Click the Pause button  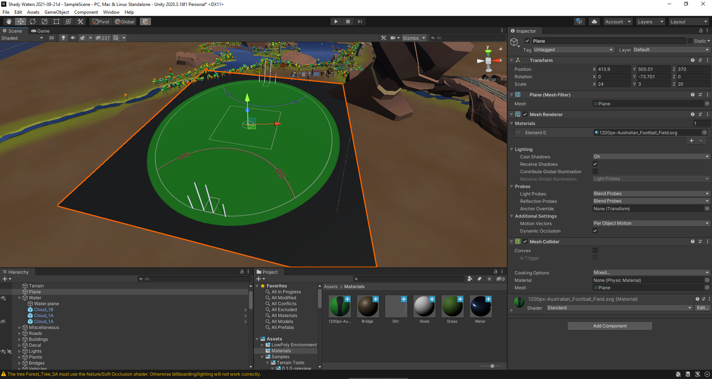click(348, 22)
